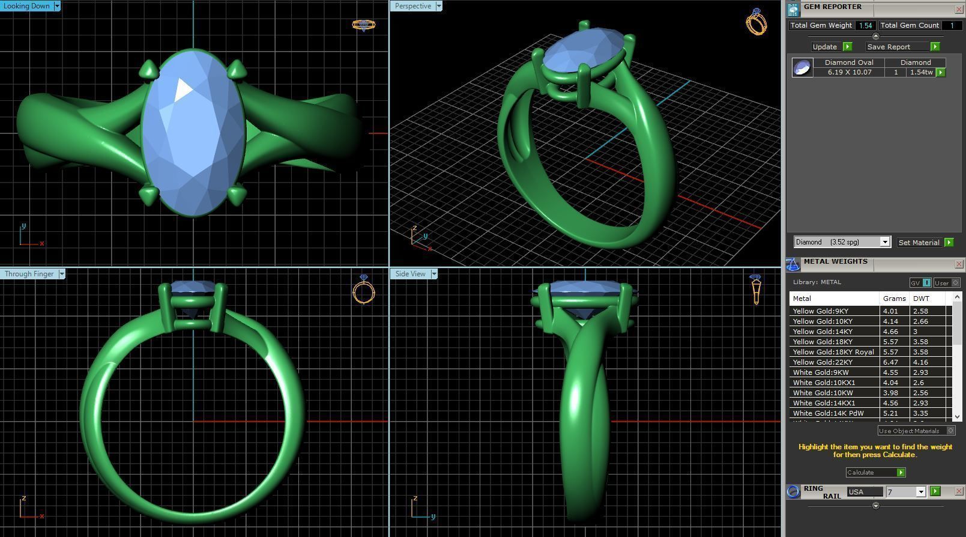
Task: Close the Metal Weights panel
Action: click(x=959, y=264)
